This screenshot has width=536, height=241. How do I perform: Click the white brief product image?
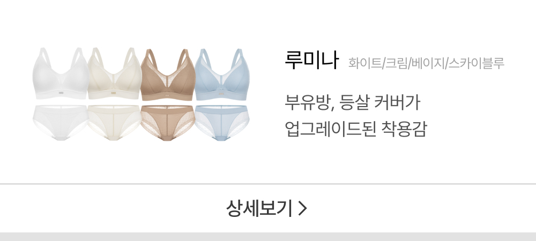(x=61, y=123)
